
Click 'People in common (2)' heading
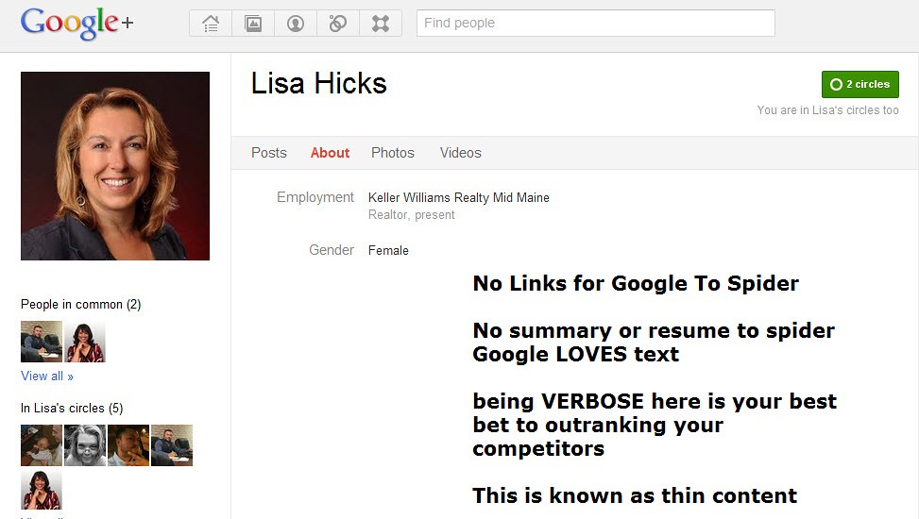click(81, 305)
